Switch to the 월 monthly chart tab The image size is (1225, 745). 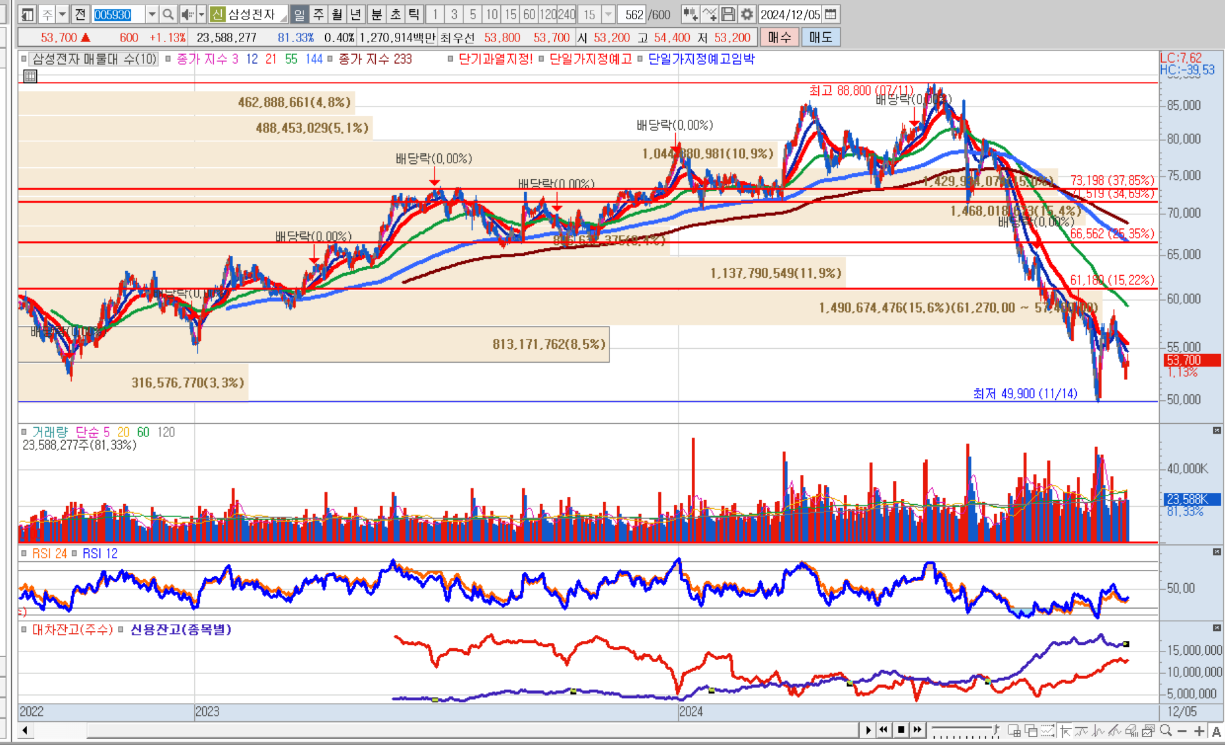[x=337, y=14]
